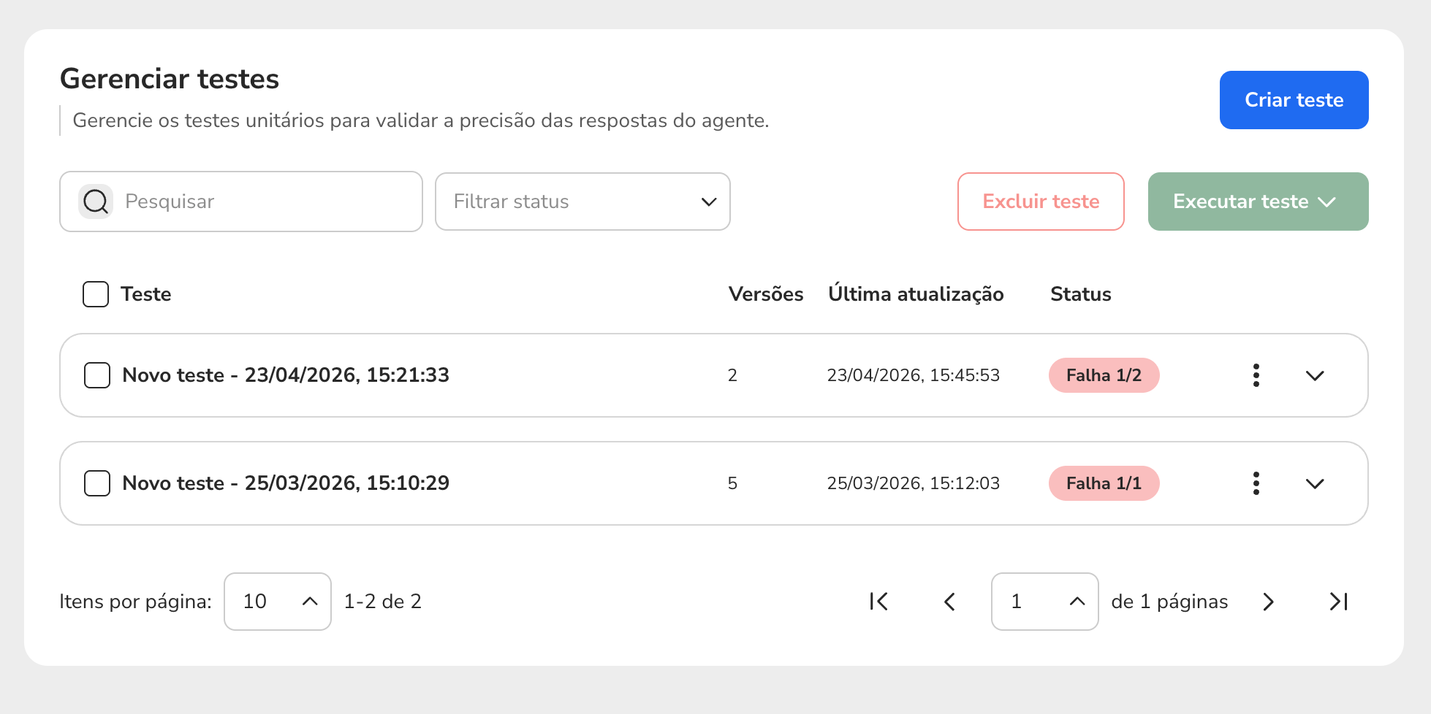Open the Executar teste dropdown button
Image resolution: width=1431 pixels, height=714 pixels.
pyautogui.click(x=1258, y=201)
